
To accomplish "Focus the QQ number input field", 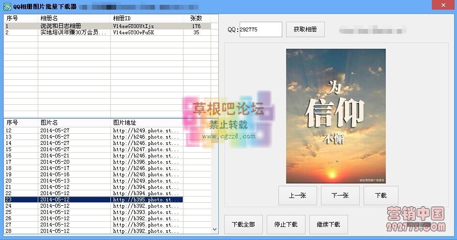I will pyautogui.click(x=260, y=29).
